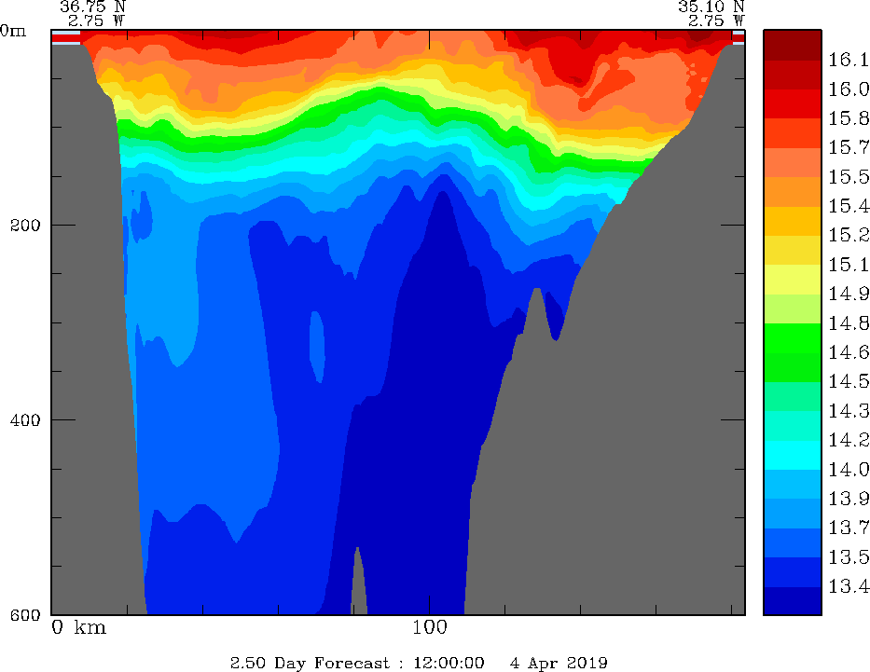Click the 13.4 color scale label
The width and height of the screenshot is (870, 672).
pos(849,586)
